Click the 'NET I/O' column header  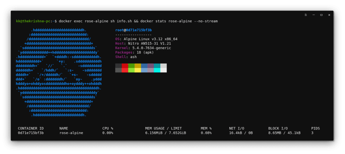tap(236, 128)
